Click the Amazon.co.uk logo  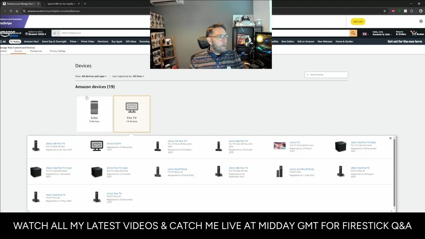point(11,33)
